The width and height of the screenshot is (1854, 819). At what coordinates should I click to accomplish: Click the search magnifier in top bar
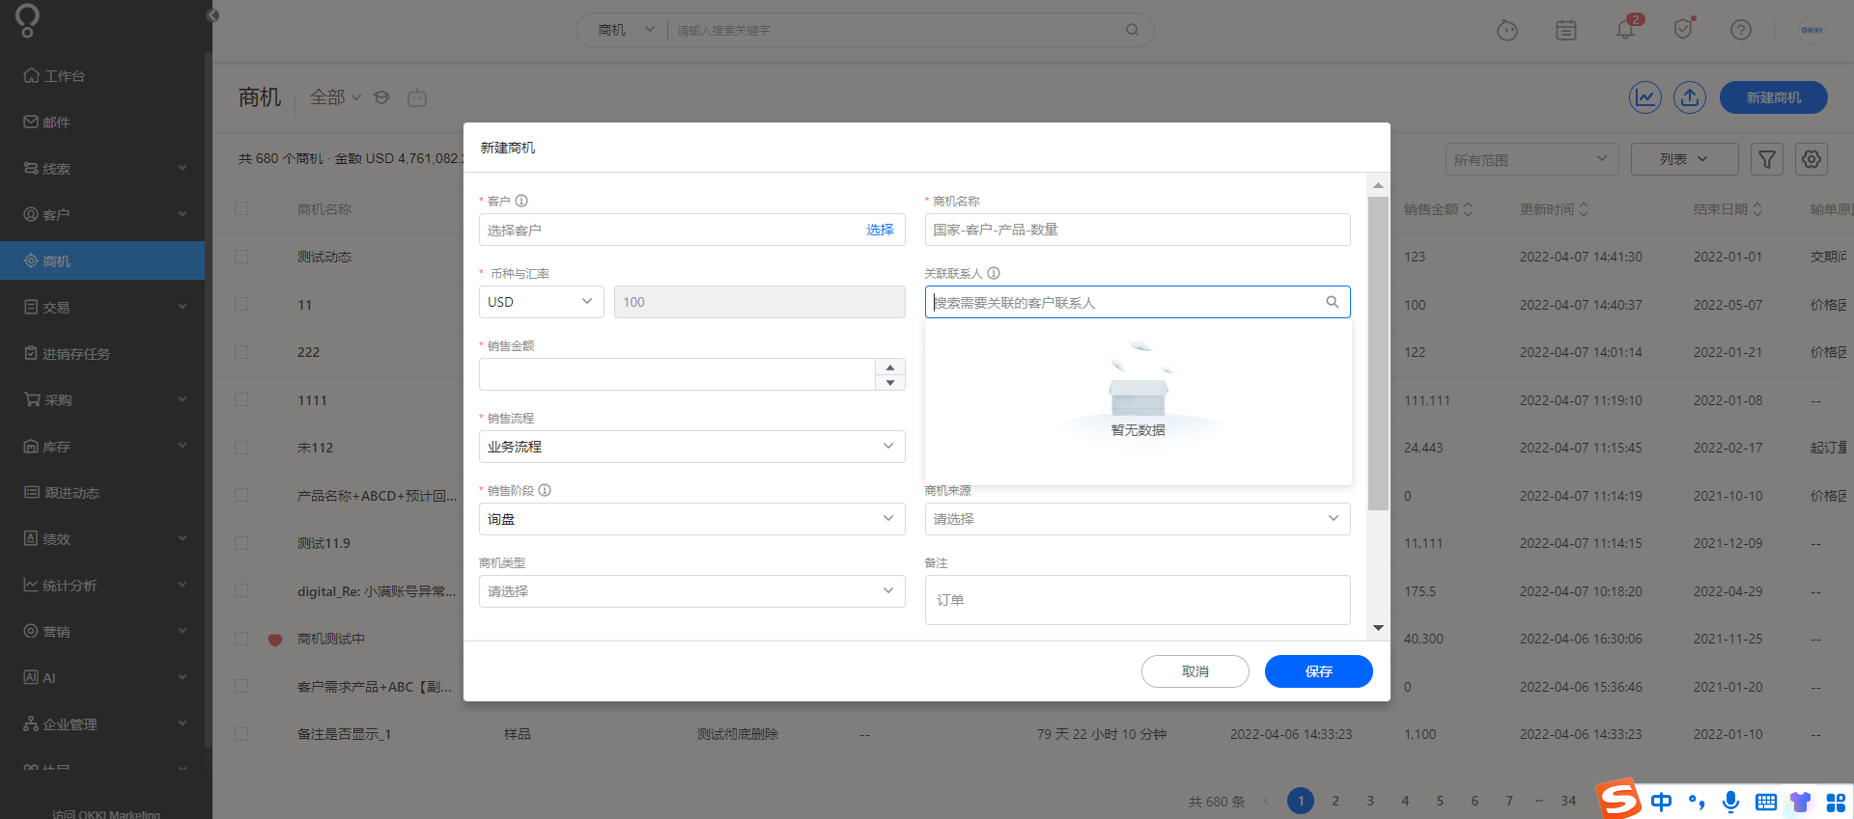tap(1132, 30)
